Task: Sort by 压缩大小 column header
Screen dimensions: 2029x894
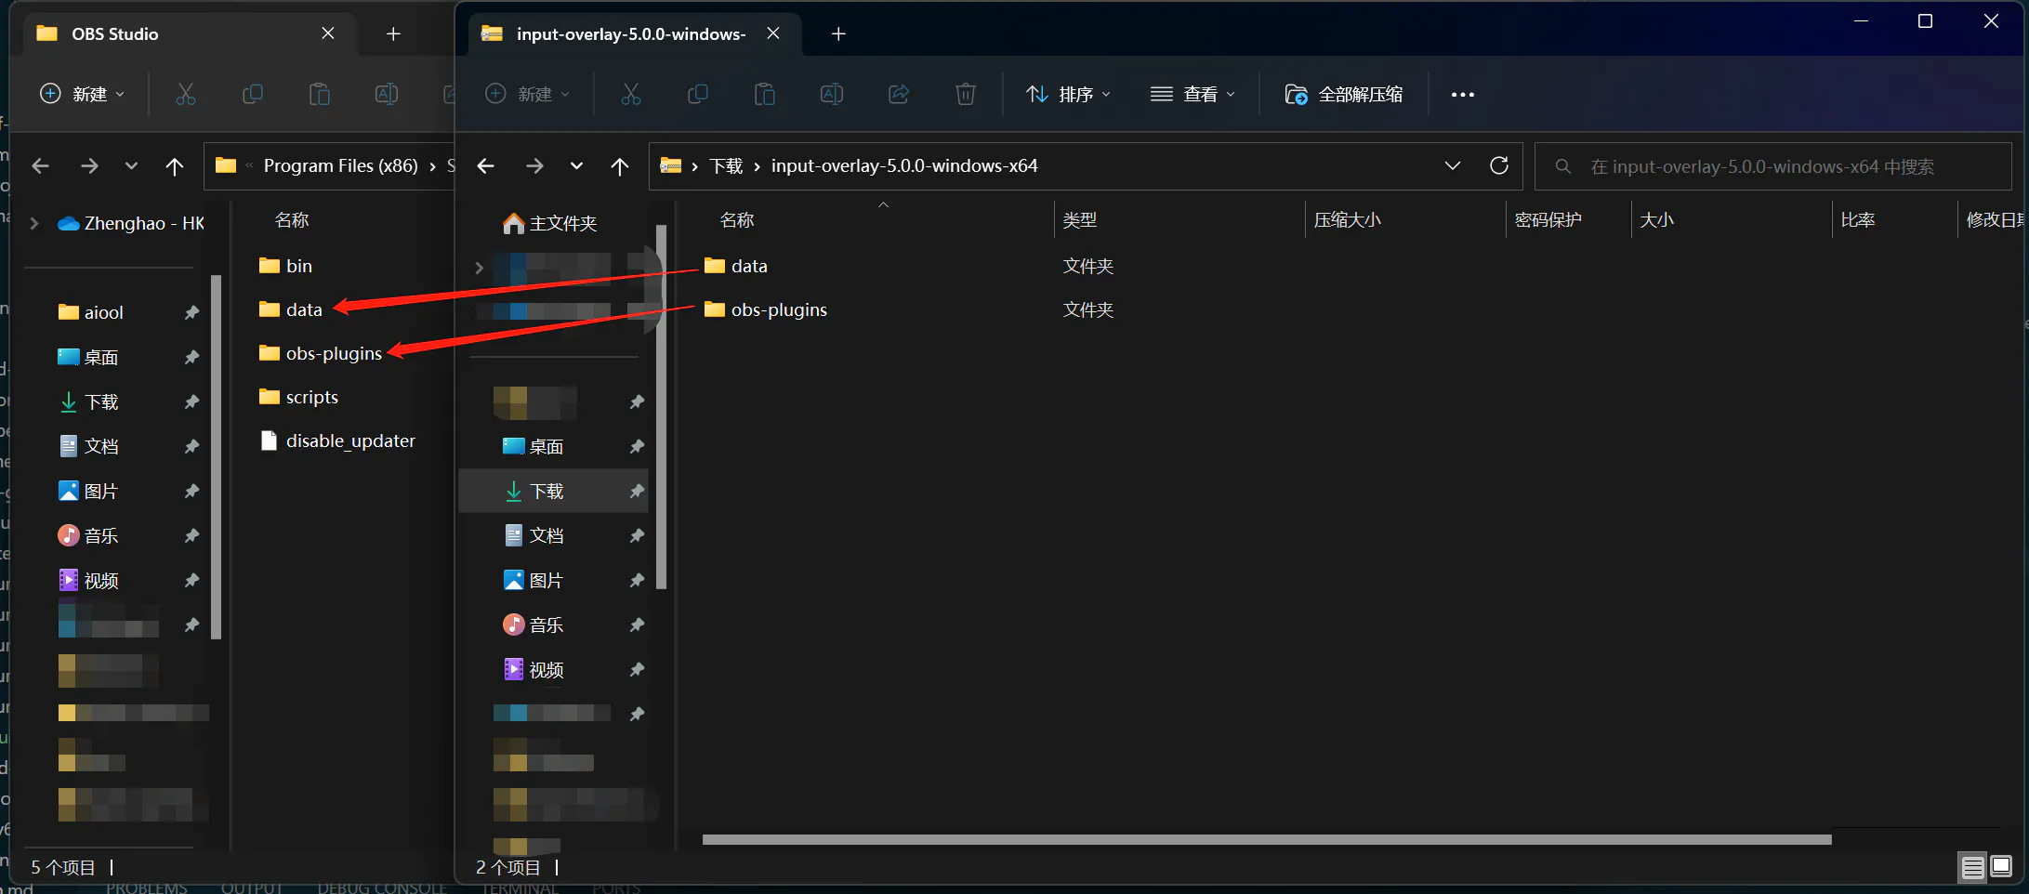Action: point(1348,220)
